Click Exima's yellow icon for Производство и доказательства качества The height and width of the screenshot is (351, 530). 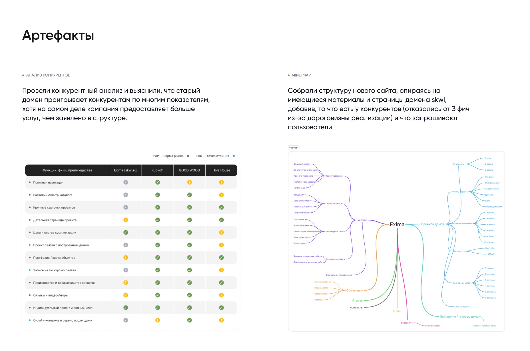(126, 283)
